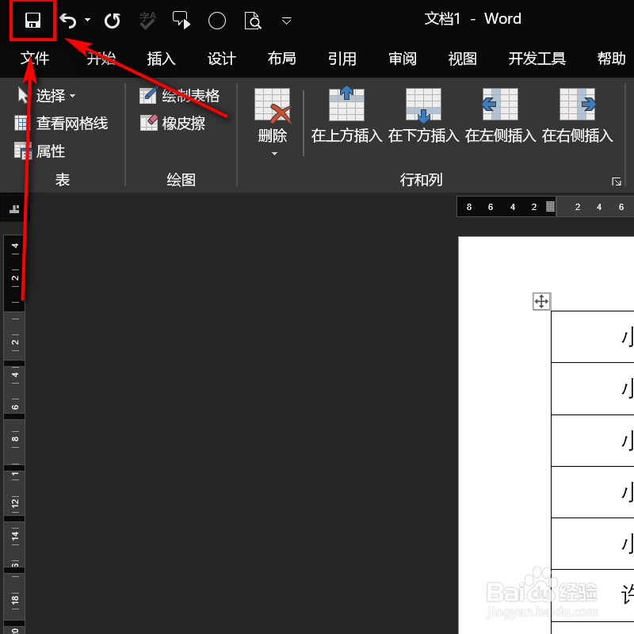Click the first table cell
This screenshot has width=634, height=634.
click(x=592, y=337)
